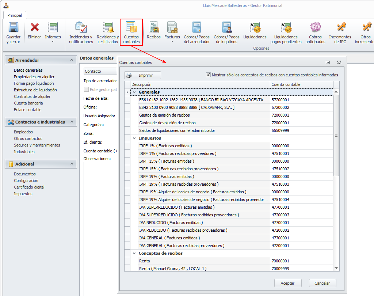
Task: Select Contratos de alquiler in sidebar
Action: tap(32, 96)
